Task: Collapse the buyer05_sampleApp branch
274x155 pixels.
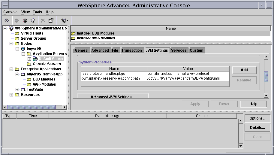Action: point(17,74)
